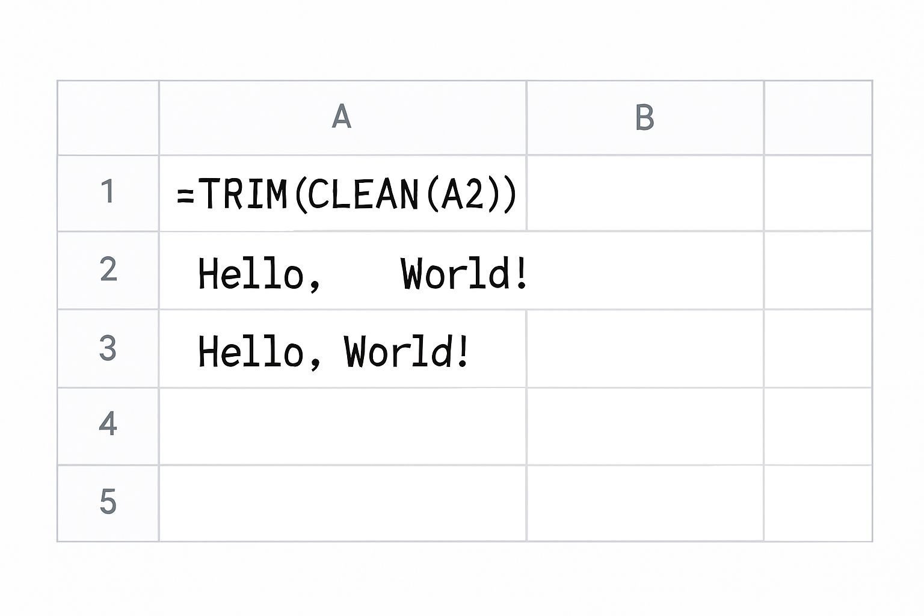Select row 1 header
924x616 pixels.
pos(108,192)
